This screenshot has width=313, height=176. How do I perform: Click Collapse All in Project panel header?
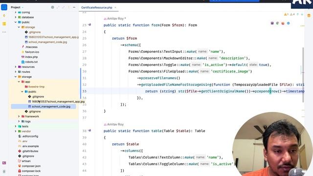63,7
